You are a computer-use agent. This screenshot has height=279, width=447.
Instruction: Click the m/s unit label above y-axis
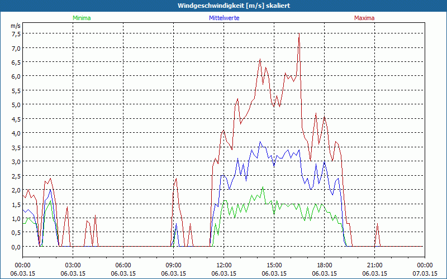coord(15,26)
